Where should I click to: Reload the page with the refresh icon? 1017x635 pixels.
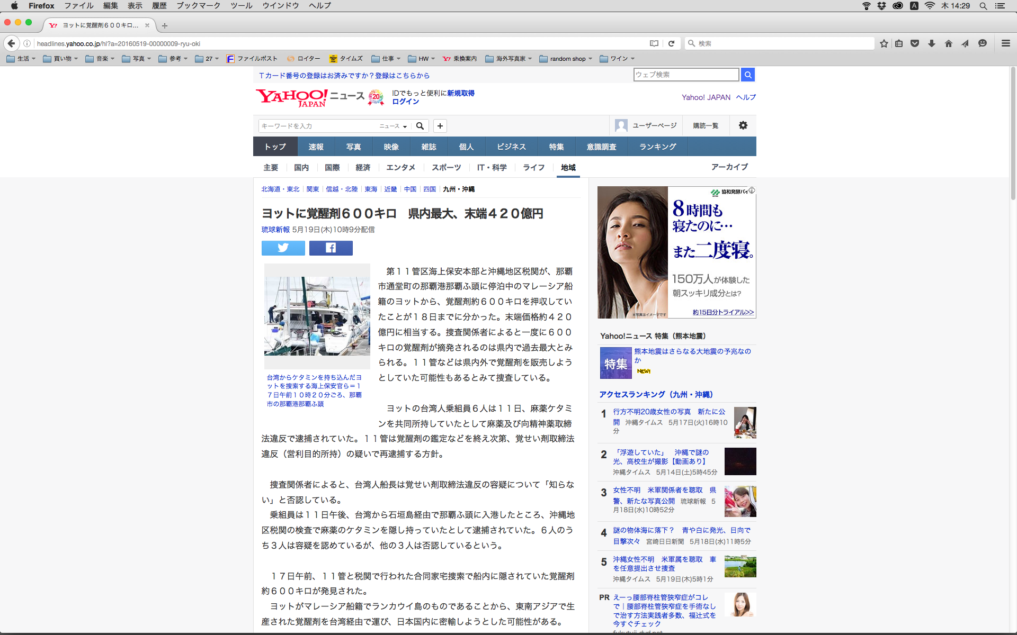pos(671,43)
